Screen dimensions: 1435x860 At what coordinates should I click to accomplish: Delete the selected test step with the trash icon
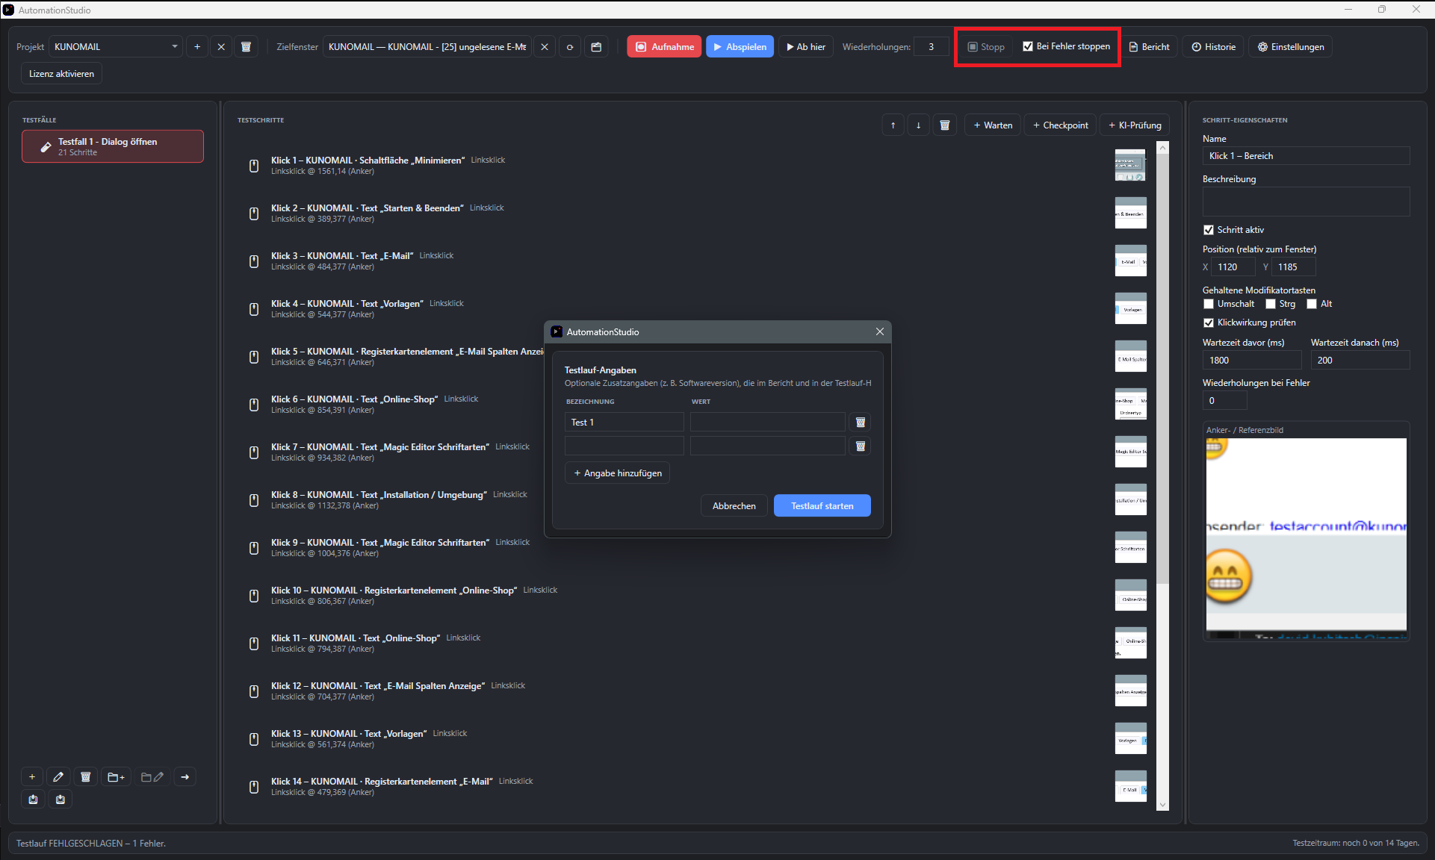click(944, 125)
